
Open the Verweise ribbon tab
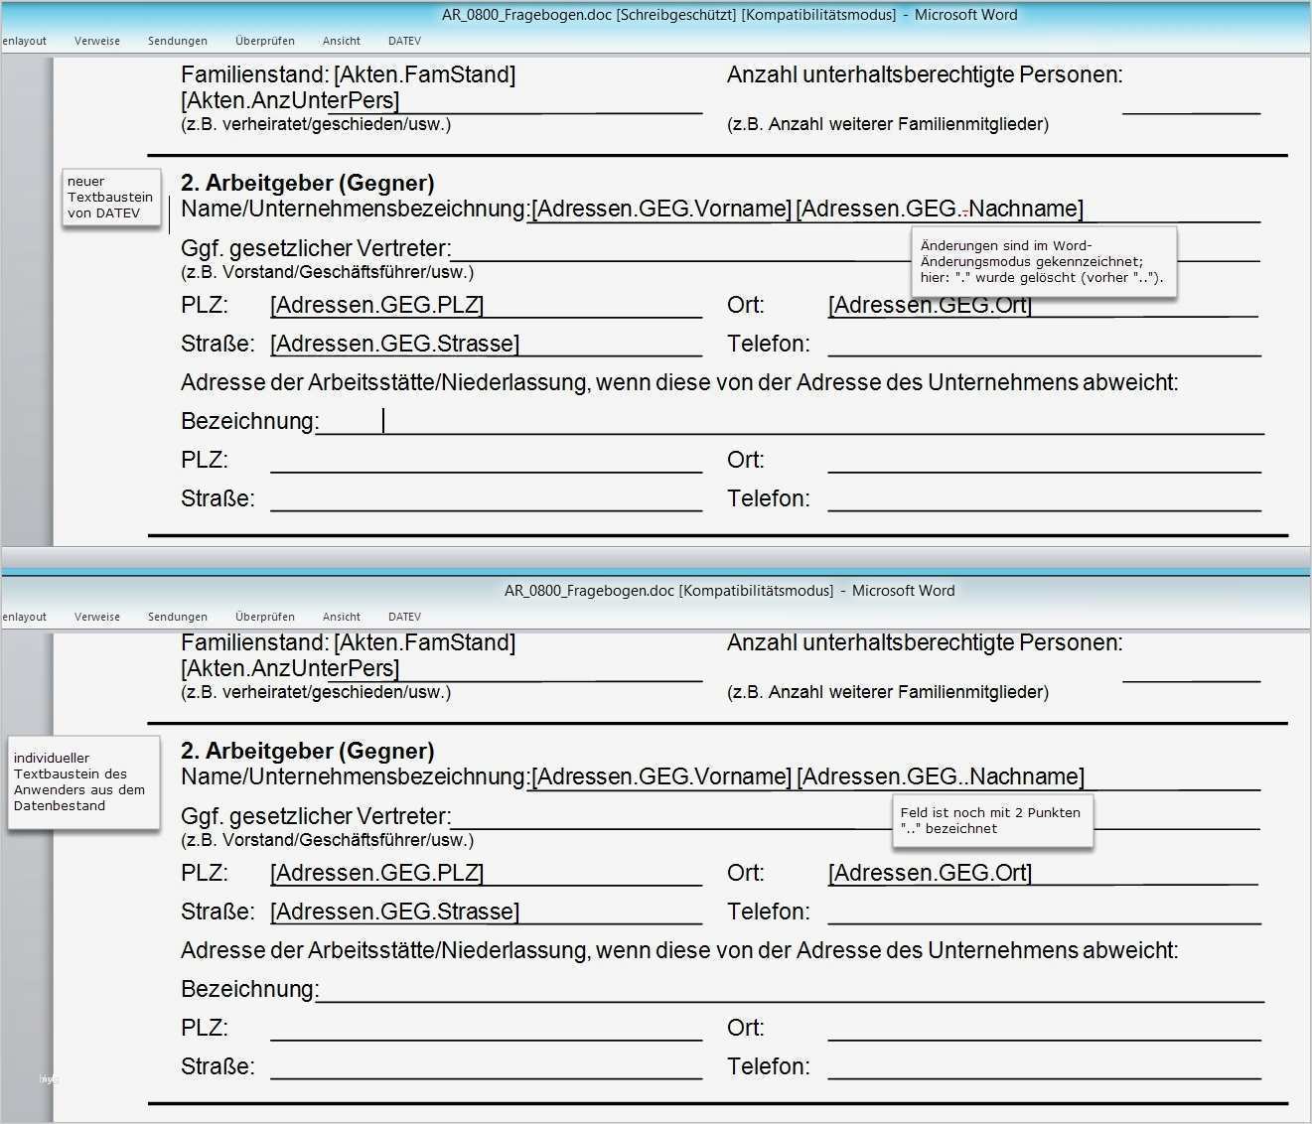(x=96, y=41)
